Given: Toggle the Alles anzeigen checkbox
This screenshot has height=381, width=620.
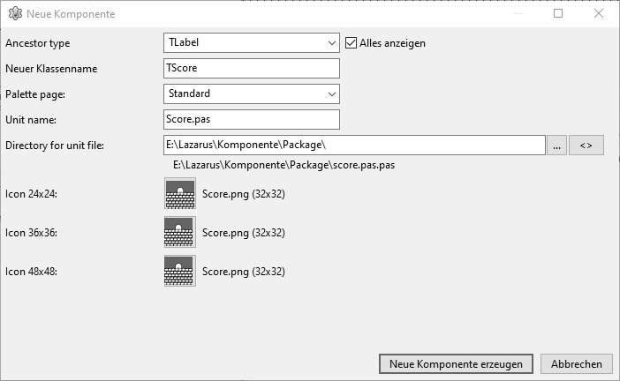Looking at the screenshot, I should [351, 42].
